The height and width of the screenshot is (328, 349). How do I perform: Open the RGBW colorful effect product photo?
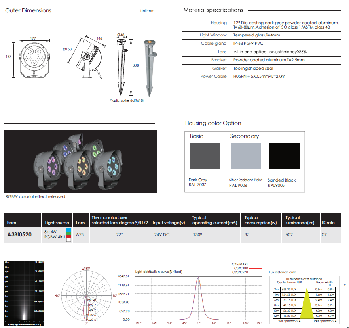click(81, 161)
